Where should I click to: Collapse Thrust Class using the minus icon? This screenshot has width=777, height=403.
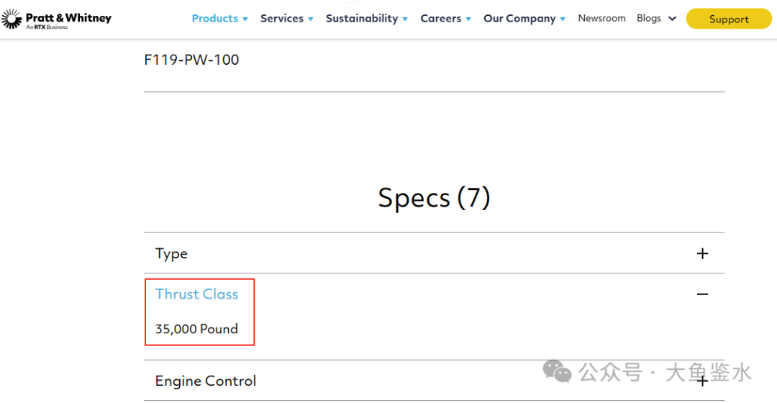coord(702,294)
